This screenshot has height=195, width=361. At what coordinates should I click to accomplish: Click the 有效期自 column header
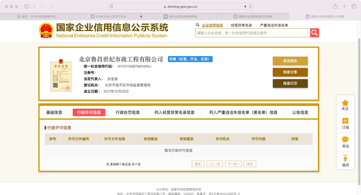(151, 139)
